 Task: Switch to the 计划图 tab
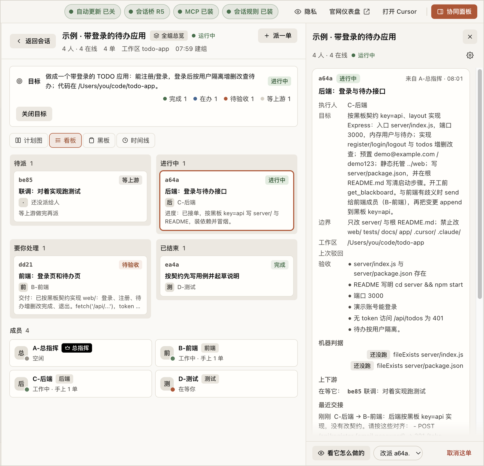coord(29,140)
